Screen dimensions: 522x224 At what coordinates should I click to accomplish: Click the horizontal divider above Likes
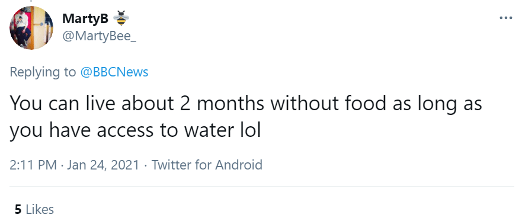(x=261, y=187)
